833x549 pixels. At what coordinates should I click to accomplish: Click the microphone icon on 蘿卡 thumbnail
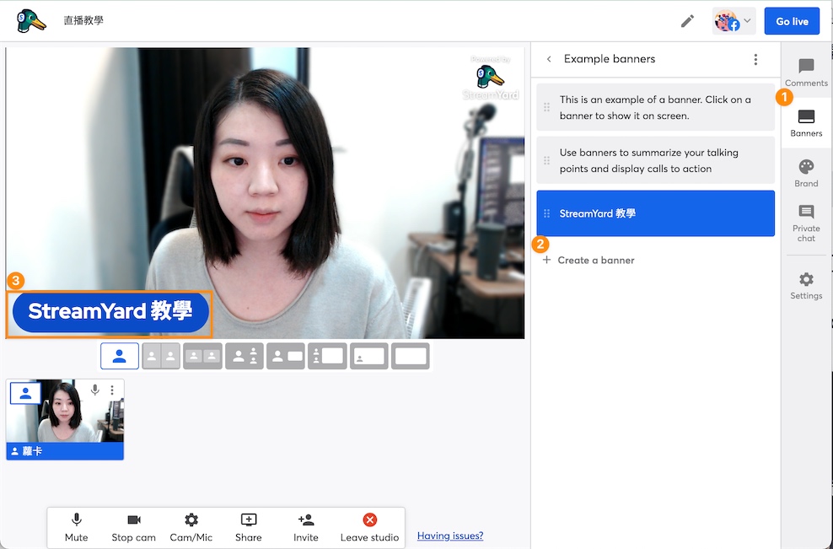[94, 390]
